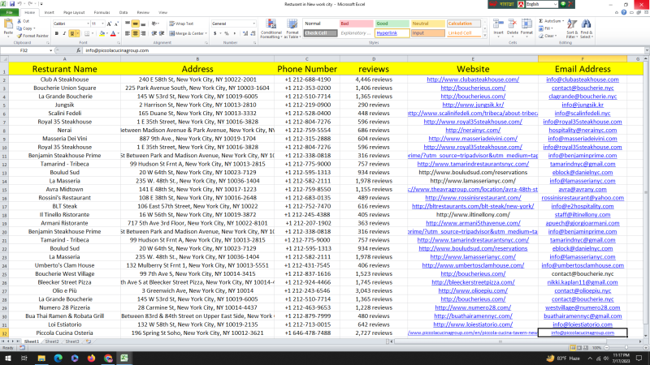Switch to the Sheet2 worksheet tab
Viewport: 650px width, 365px height.
click(x=52, y=341)
